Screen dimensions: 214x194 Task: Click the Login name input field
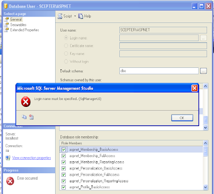click(x=159, y=38)
